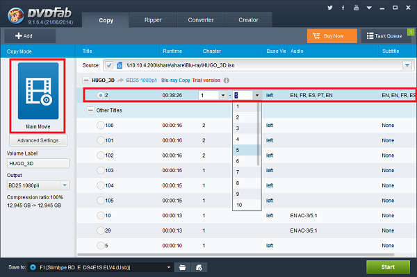This screenshot has width=417, height=277.
Task: Click the Chapter column header
Action: [x=212, y=51]
